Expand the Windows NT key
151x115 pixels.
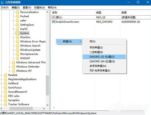click(x=9, y=71)
